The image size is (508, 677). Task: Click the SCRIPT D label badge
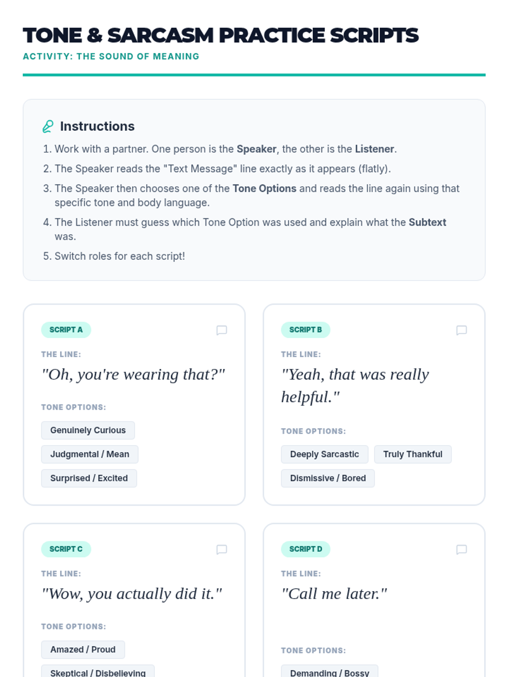(306, 549)
